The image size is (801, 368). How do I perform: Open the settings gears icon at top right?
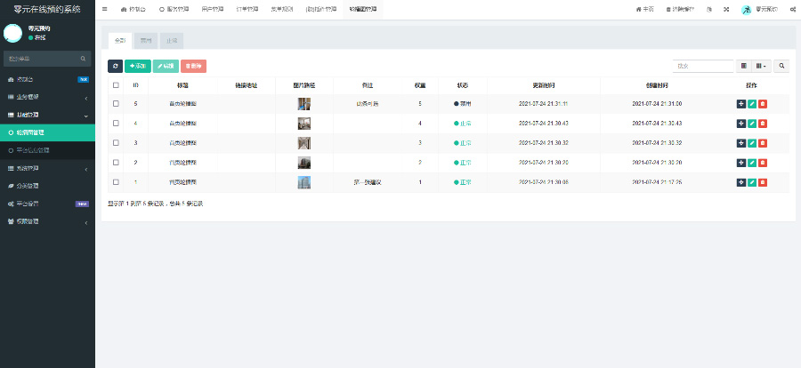(x=791, y=9)
